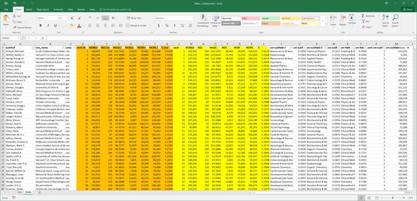
Task: Toggle Bold formatting
Action: click(x=41, y=26)
